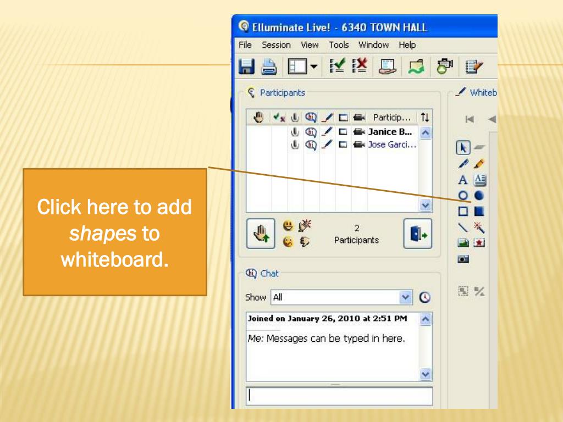
Task: Click participants list scroll up arrow
Action: pyautogui.click(x=426, y=133)
